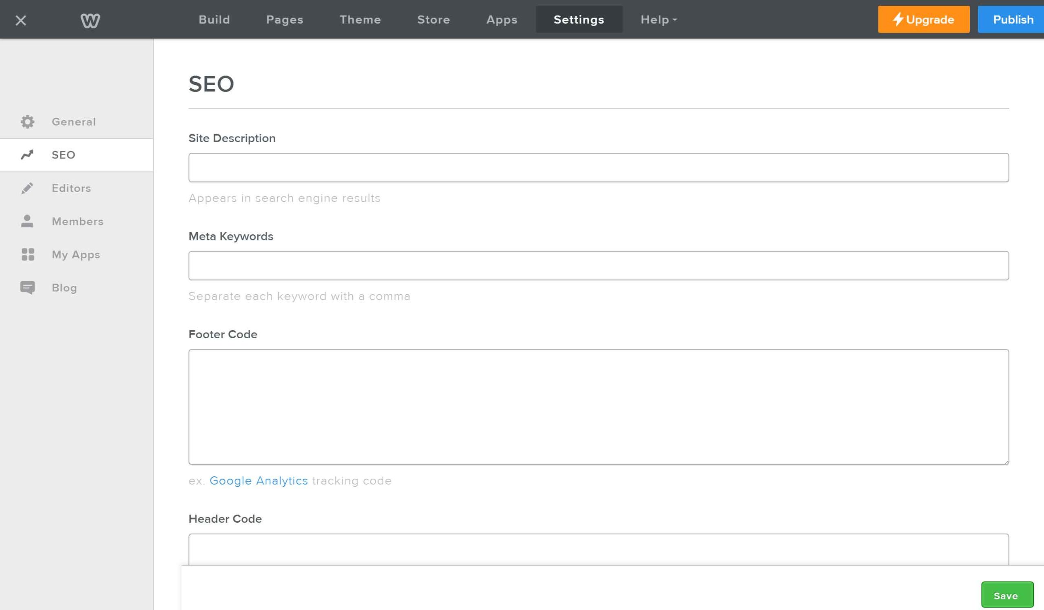
Task: Open Members settings in the sidebar
Action: tap(77, 221)
